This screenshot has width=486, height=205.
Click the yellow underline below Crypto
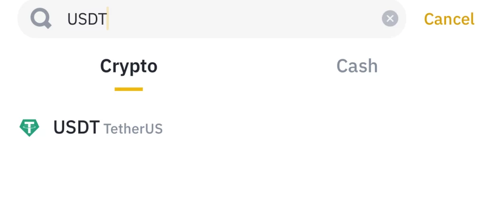pyautogui.click(x=129, y=89)
